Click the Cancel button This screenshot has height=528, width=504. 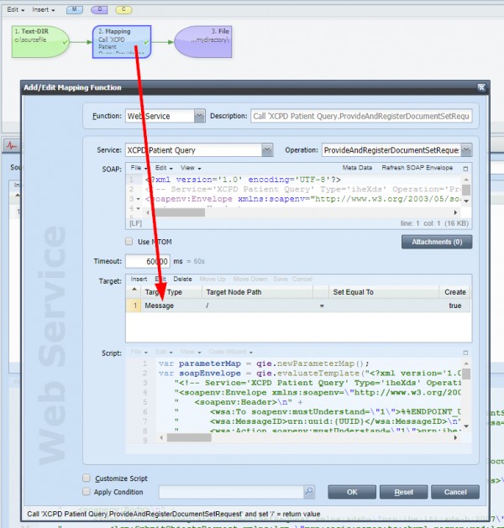(x=455, y=492)
